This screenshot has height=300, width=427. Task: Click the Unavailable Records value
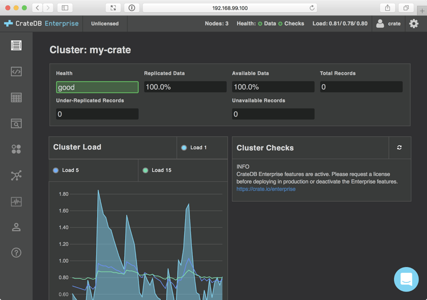273,114
